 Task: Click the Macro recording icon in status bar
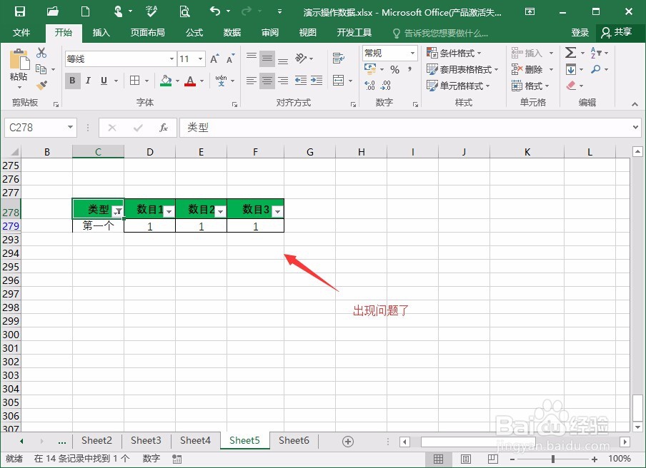coord(177,459)
